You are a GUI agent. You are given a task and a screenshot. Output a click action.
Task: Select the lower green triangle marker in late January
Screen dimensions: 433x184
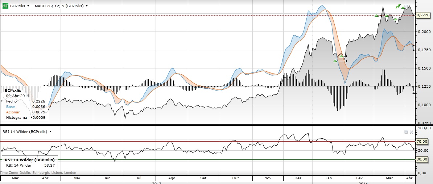point(335,61)
